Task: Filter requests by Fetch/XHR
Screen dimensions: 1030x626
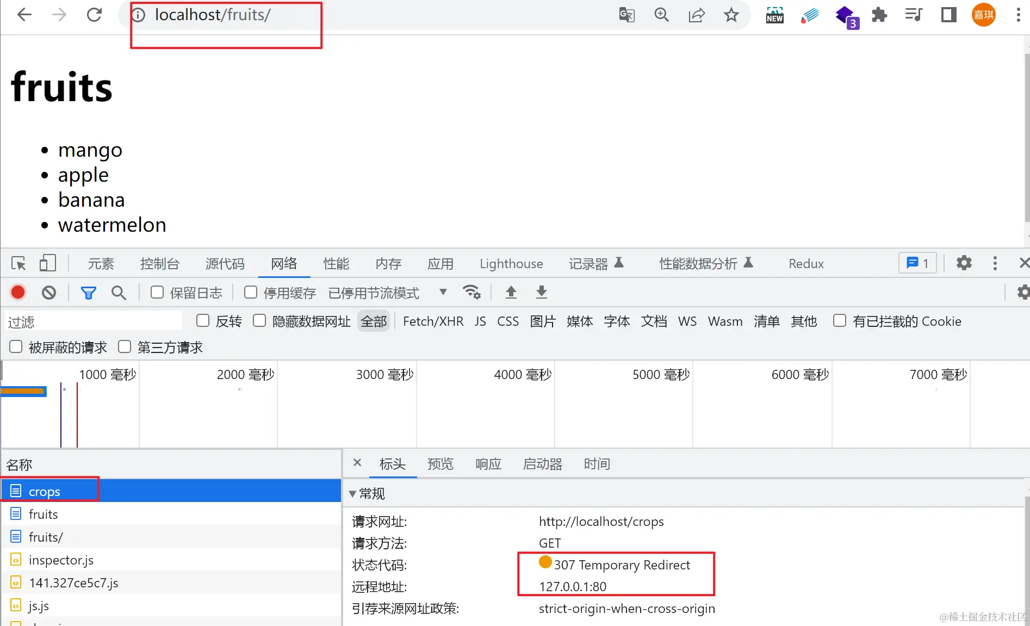Action: [433, 321]
